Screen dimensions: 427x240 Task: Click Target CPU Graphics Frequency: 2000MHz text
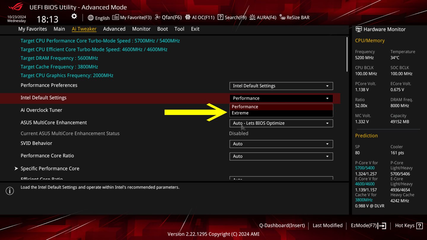click(x=67, y=75)
